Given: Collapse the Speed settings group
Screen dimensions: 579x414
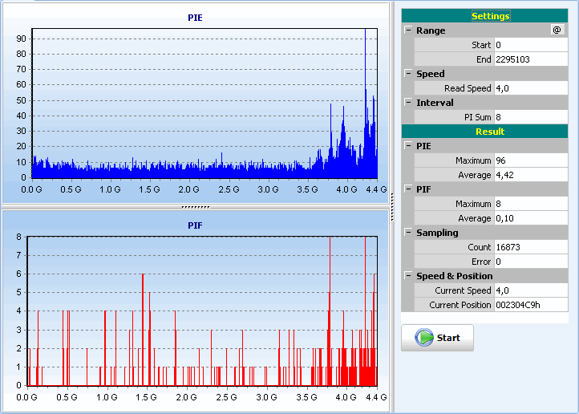Looking at the screenshot, I should click(408, 74).
